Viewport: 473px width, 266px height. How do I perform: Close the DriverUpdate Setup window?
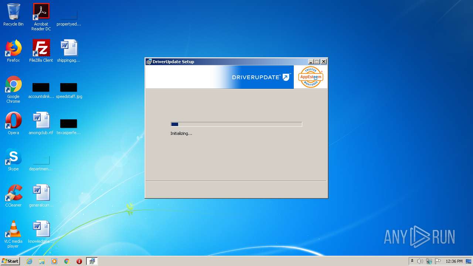[x=324, y=62]
